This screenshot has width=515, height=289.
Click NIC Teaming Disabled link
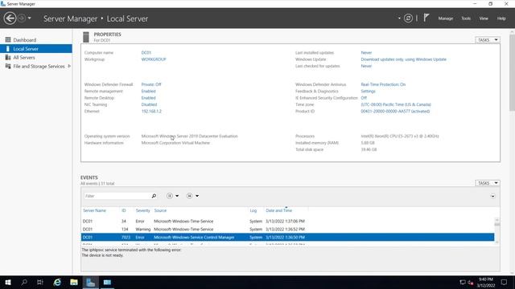click(149, 104)
